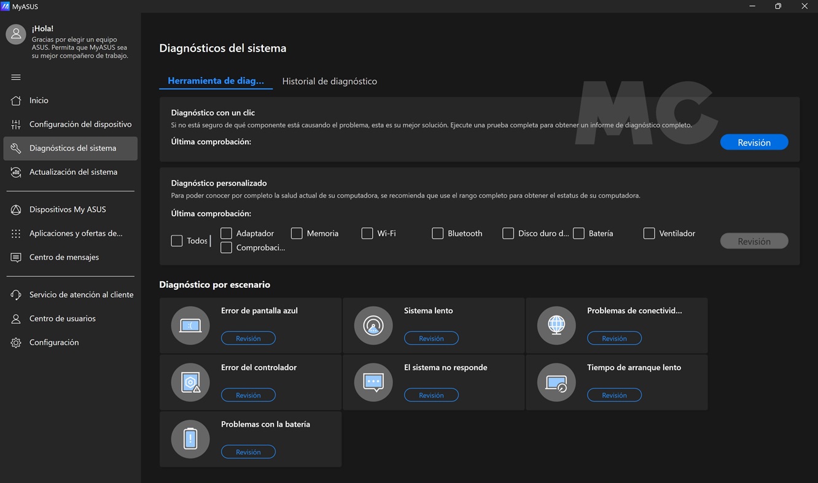Click the Inicio home icon
The image size is (818, 483).
(x=16, y=101)
